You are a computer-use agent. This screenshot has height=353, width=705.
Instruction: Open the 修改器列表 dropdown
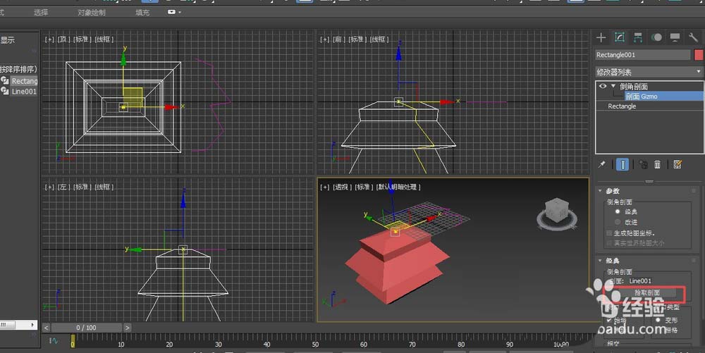(x=649, y=72)
